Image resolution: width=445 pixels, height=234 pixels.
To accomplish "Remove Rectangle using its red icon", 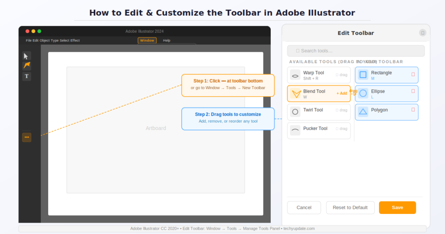I will tap(413, 74).
